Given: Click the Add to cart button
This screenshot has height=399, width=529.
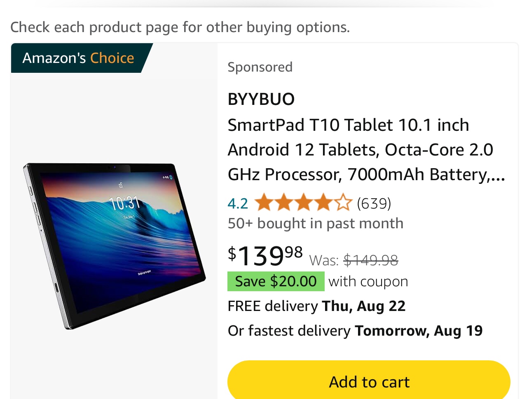Looking at the screenshot, I should click(x=369, y=381).
